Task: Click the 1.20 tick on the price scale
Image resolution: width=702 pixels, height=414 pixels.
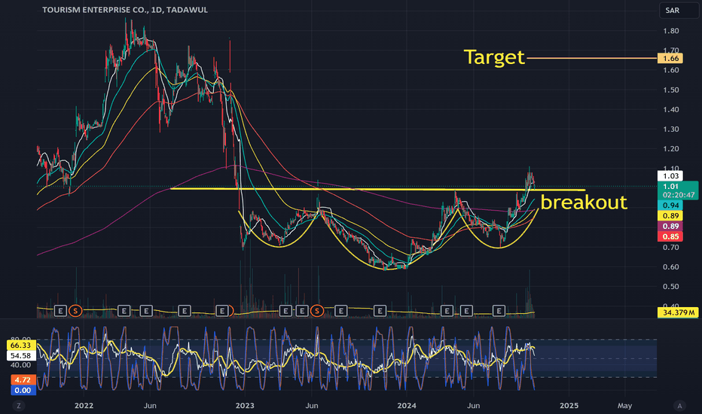Action: pyautogui.click(x=670, y=148)
